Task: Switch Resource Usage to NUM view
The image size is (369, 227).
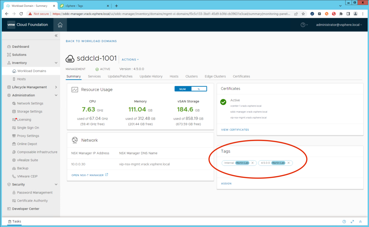Action: pos(183,89)
